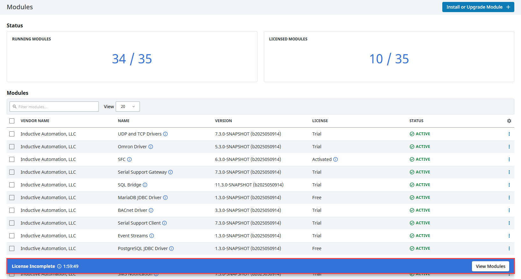Click Install or Upgrade Module button

[478, 7]
